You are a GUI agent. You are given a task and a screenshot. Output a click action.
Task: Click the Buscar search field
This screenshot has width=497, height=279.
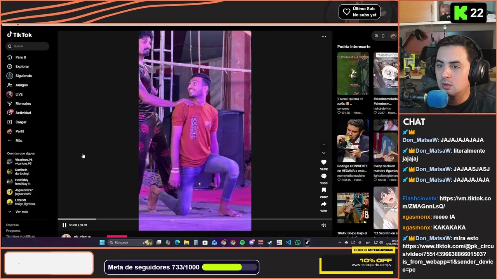pos(27,46)
